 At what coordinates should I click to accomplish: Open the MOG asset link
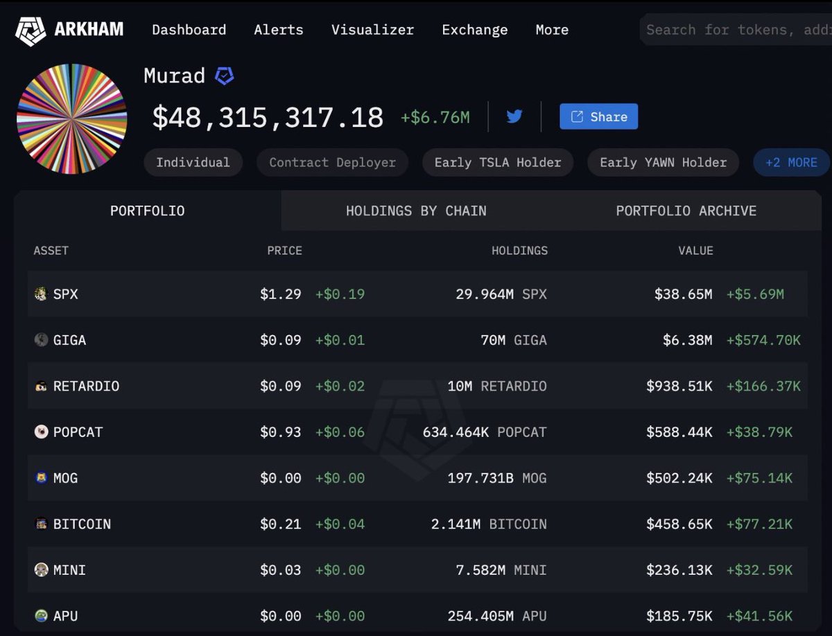(x=66, y=478)
